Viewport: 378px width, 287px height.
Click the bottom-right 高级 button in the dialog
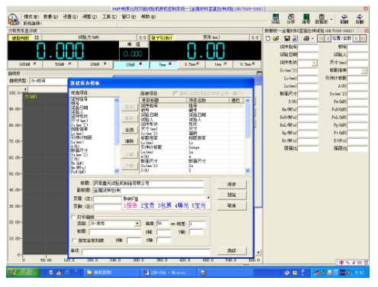[x=231, y=251]
